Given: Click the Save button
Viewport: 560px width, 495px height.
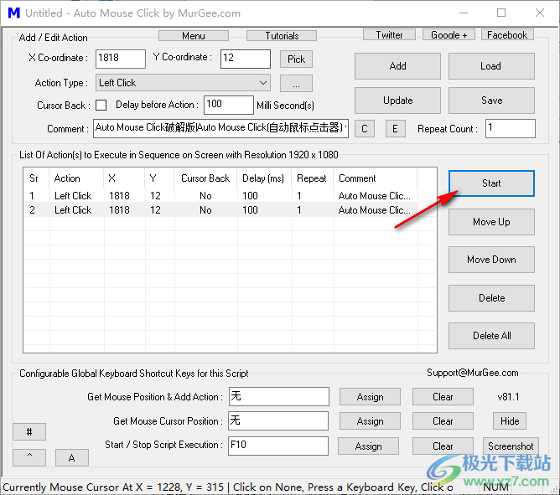Looking at the screenshot, I should [491, 101].
